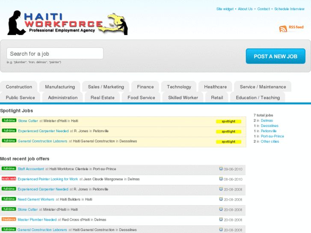The image size is (311, 233).
Task: Select the Finance category tab
Action: click(x=145, y=87)
